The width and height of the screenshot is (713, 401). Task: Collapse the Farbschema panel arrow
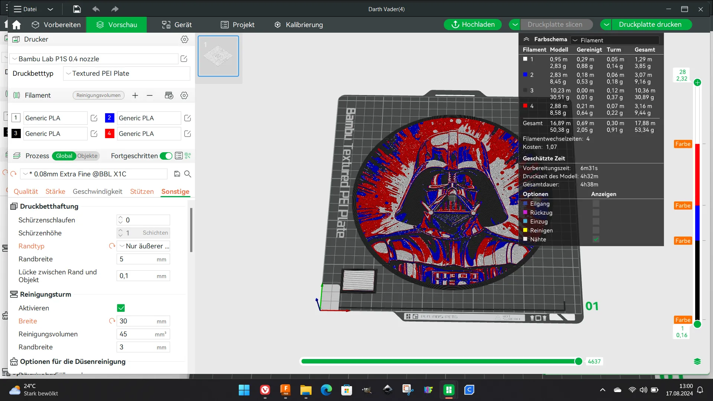coord(526,39)
